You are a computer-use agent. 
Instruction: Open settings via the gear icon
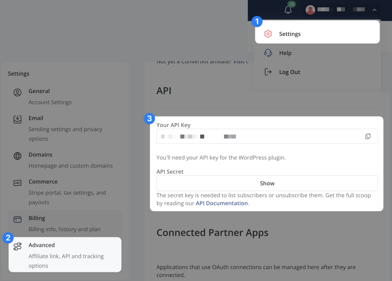[x=268, y=34]
